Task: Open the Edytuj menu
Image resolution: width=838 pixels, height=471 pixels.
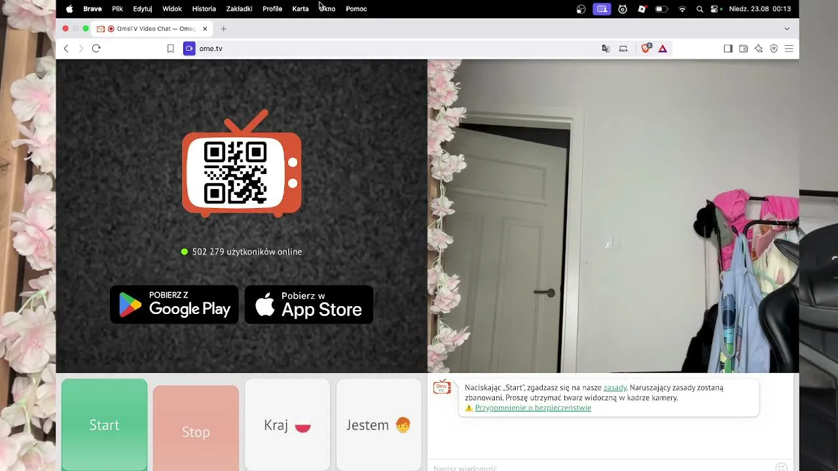Action: 142,9
